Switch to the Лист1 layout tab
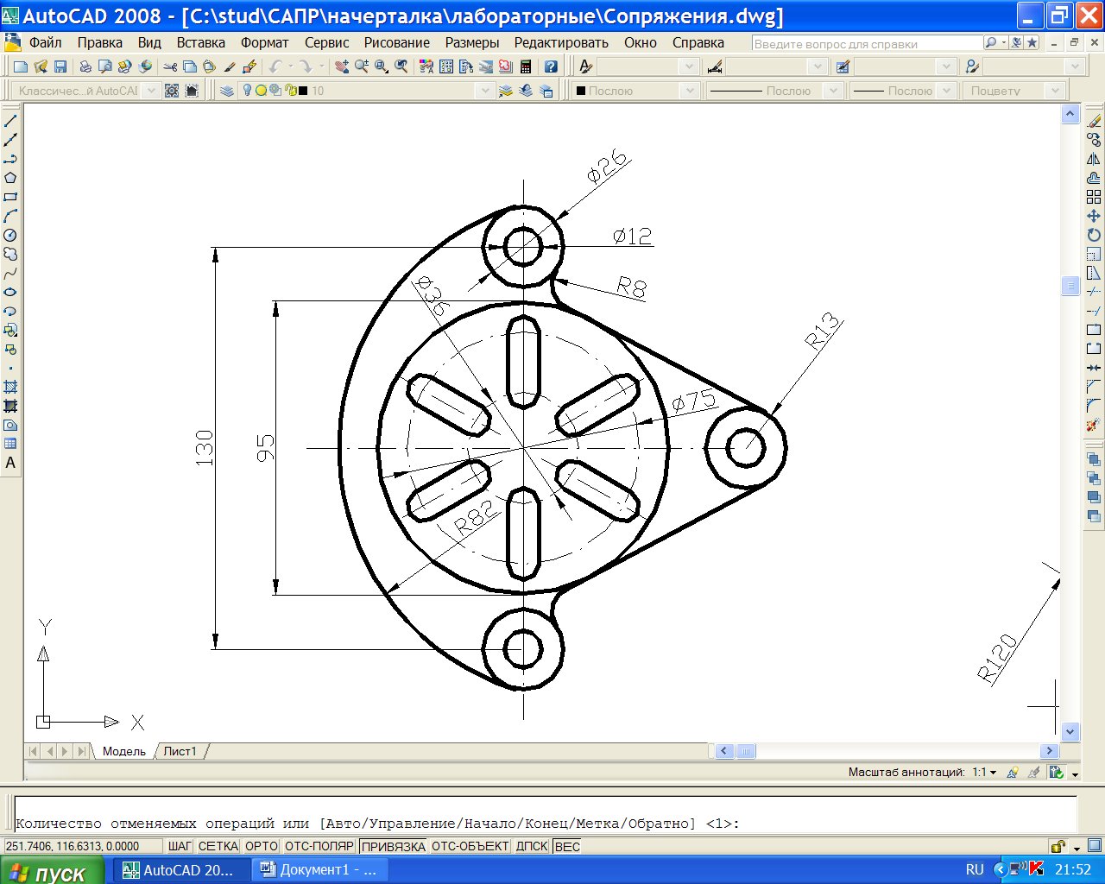This screenshot has width=1105, height=884. coord(180,751)
